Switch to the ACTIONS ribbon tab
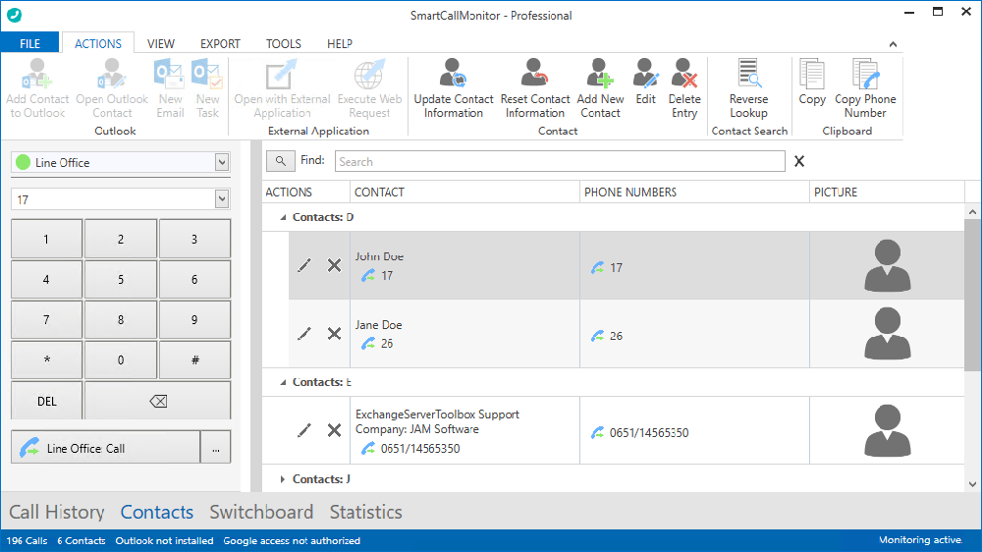This screenshot has height=552, width=982. click(x=97, y=43)
